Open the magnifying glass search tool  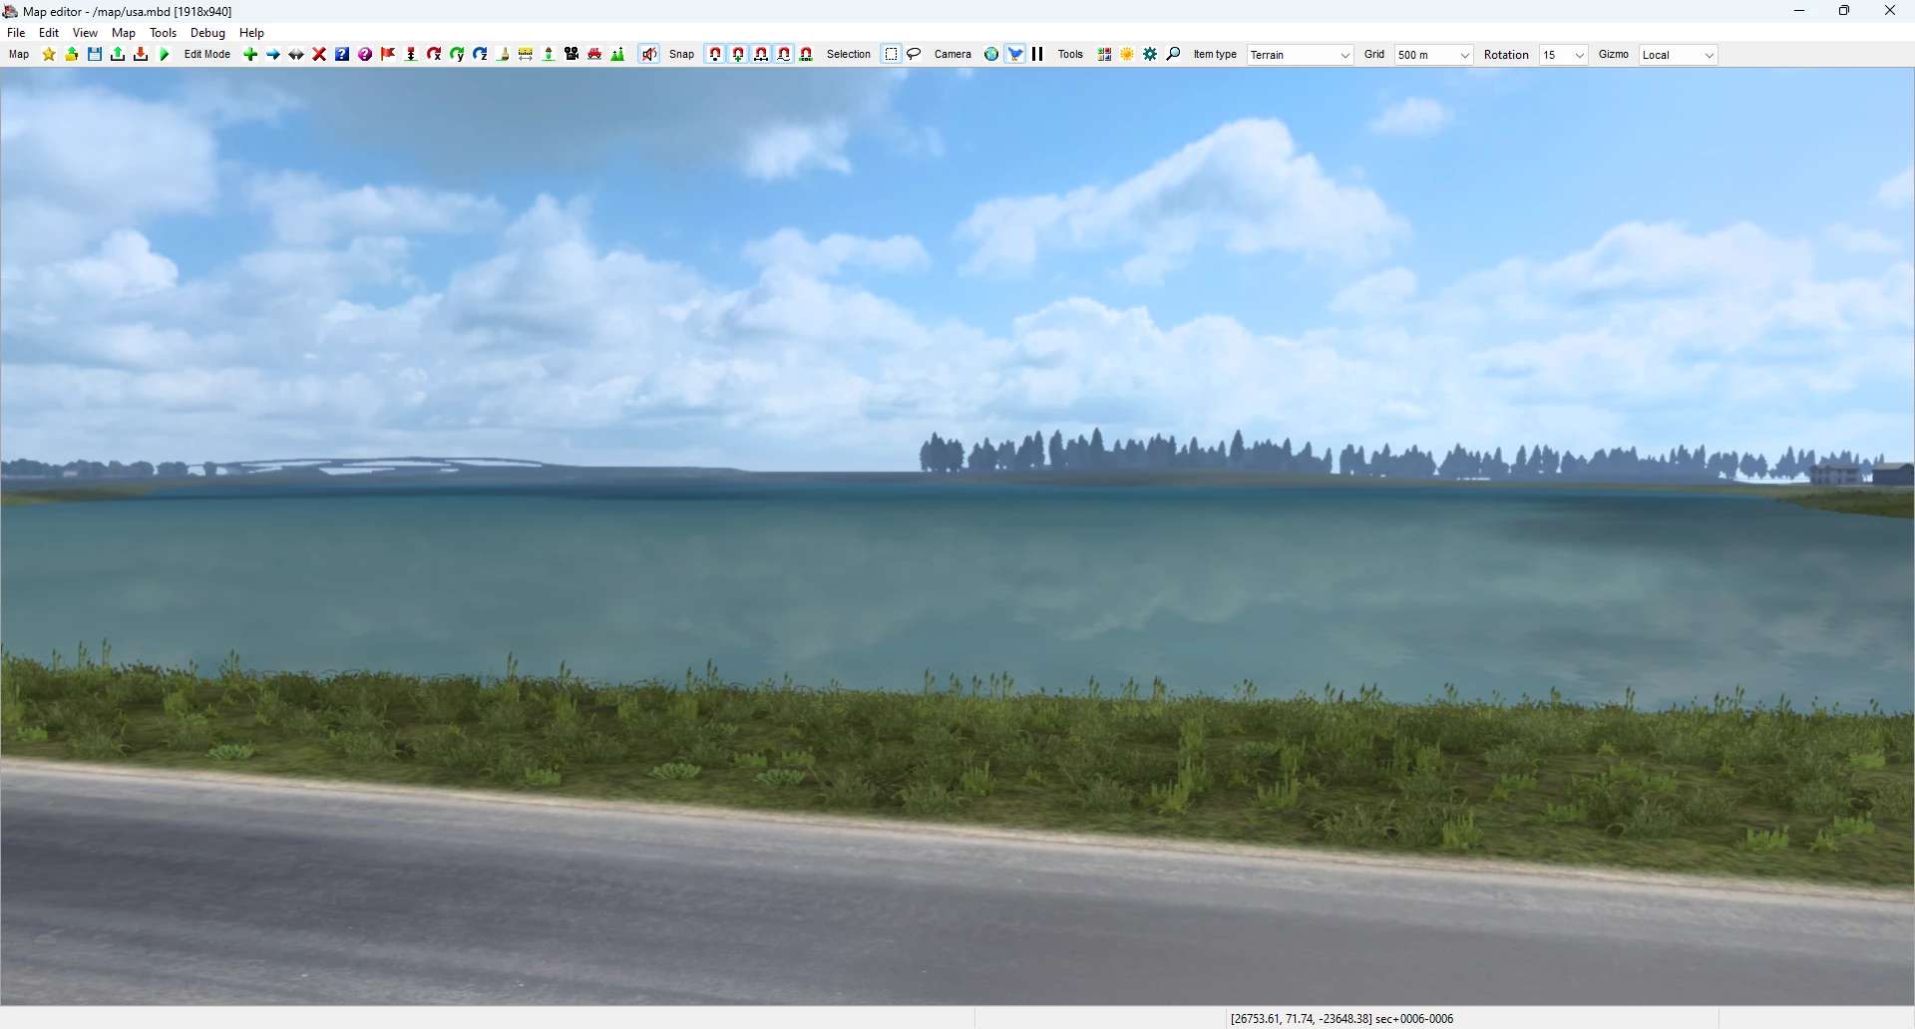[1173, 55]
